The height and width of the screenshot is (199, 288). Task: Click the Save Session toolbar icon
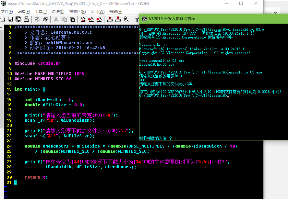pyautogui.click(x=118, y=19)
